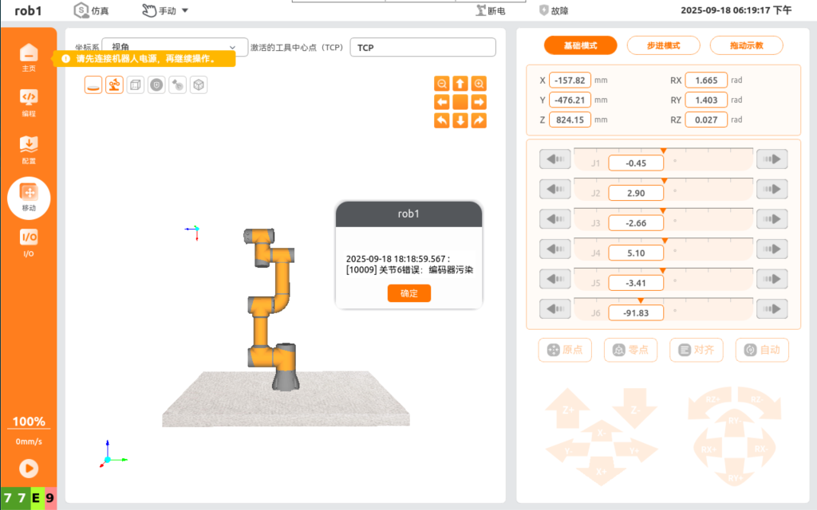The image size is (817, 510).
Task: Toggle the robot model display icon
Action: click(x=115, y=85)
